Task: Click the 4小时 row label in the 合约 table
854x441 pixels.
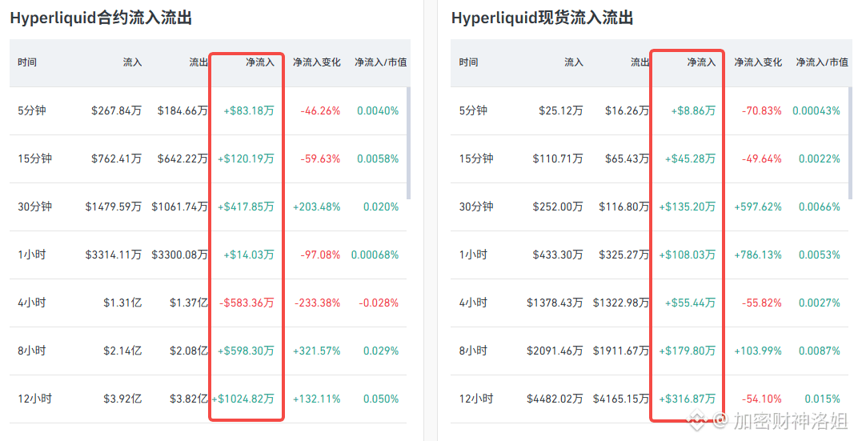Action: 31,303
